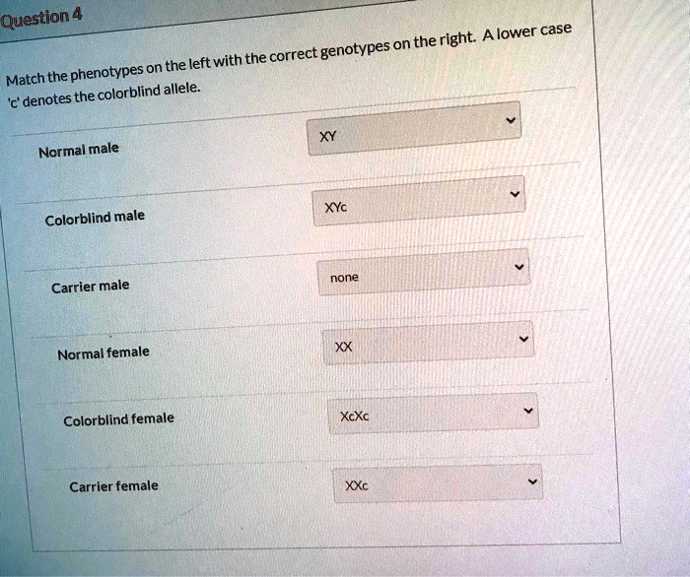Click the Normal female phenotype label
This screenshot has width=690, height=577.
pos(103,353)
